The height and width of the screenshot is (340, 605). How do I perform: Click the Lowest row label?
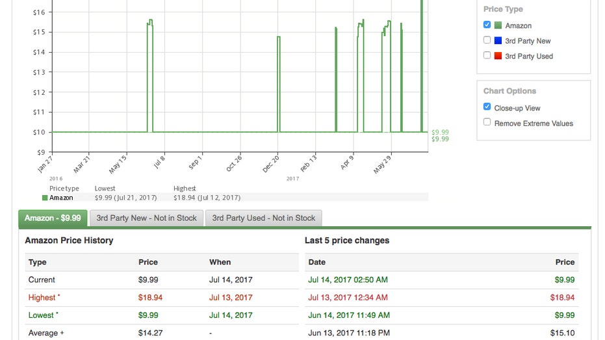43,315
